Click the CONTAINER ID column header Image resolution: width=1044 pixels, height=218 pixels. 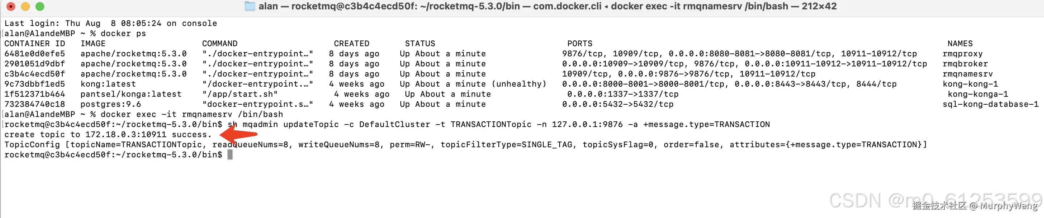pos(34,44)
